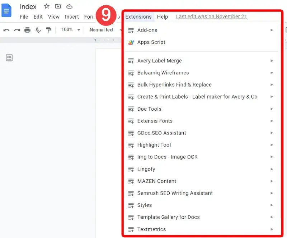Viewport: 287px width, 238px height.
Task: Show the document outline icon
Action: coord(9,58)
